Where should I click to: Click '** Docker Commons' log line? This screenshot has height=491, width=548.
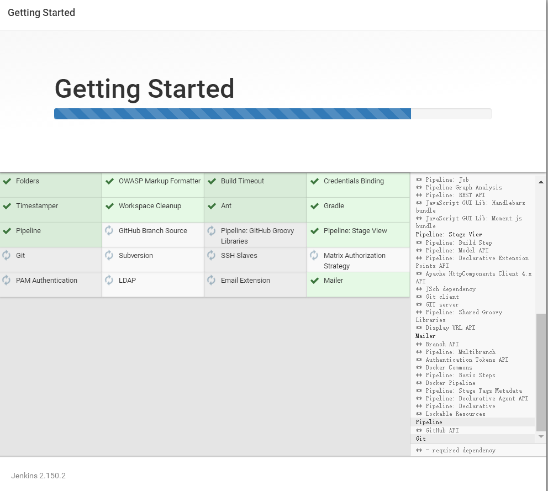(x=444, y=367)
